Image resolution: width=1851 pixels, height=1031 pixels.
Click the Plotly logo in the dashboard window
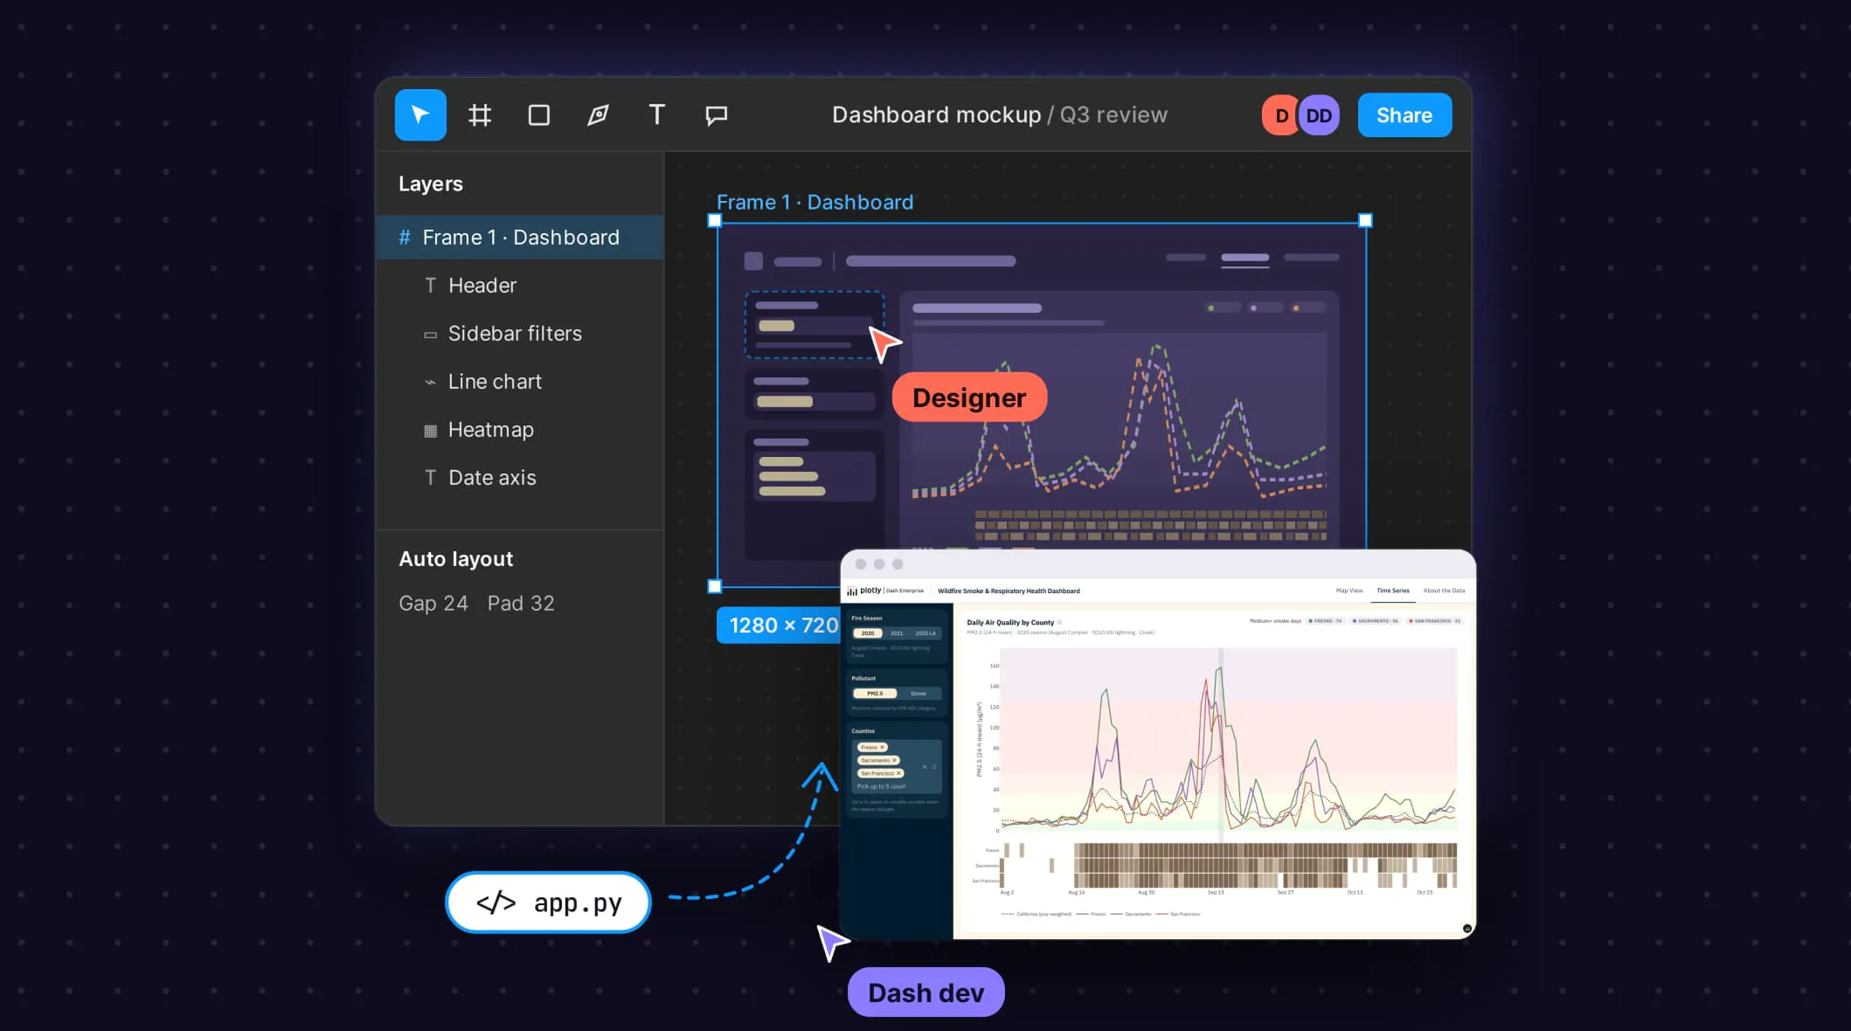coord(864,591)
